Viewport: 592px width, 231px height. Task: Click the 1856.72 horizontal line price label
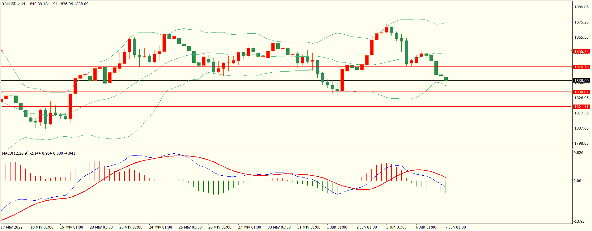coord(581,52)
